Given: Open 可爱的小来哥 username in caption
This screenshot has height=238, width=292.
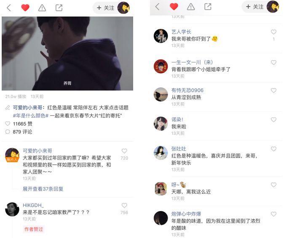Looking at the screenshot, I should tap(27, 107).
